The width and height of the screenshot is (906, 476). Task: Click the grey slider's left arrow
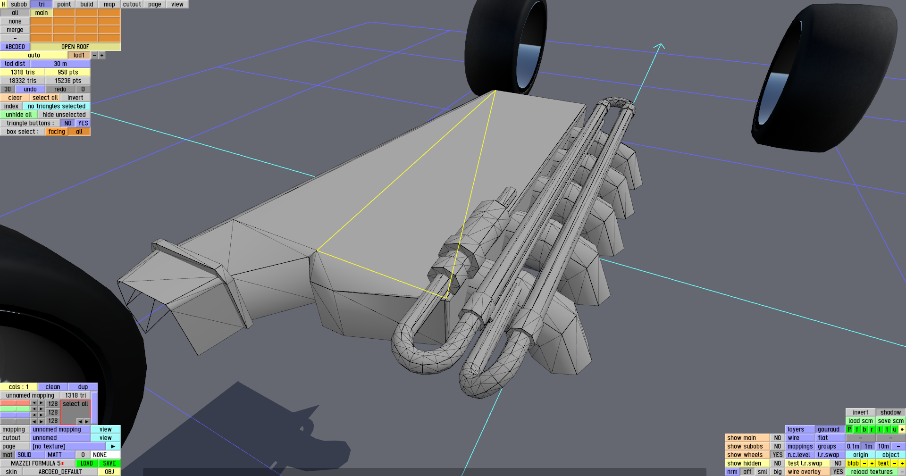click(x=34, y=421)
